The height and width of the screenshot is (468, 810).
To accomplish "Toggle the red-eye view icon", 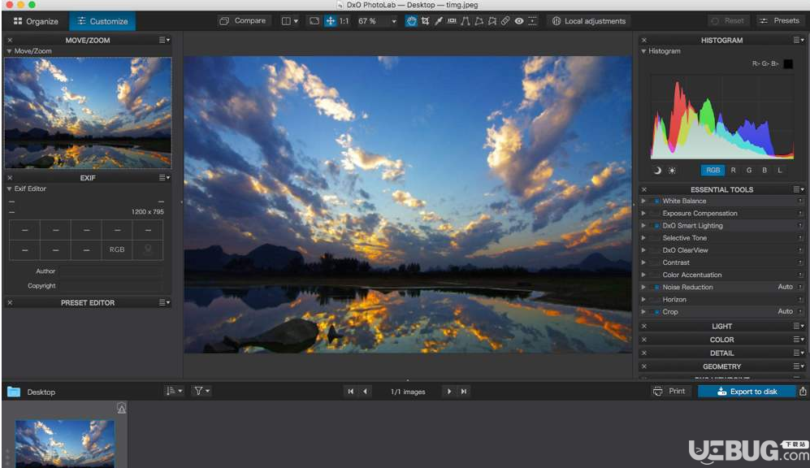I will pyautogui.click(x=519, y=21).
